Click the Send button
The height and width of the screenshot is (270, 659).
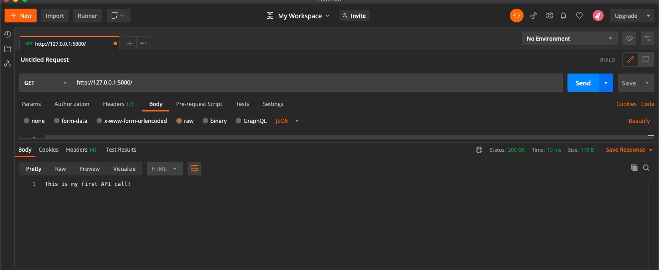point(583,83)
